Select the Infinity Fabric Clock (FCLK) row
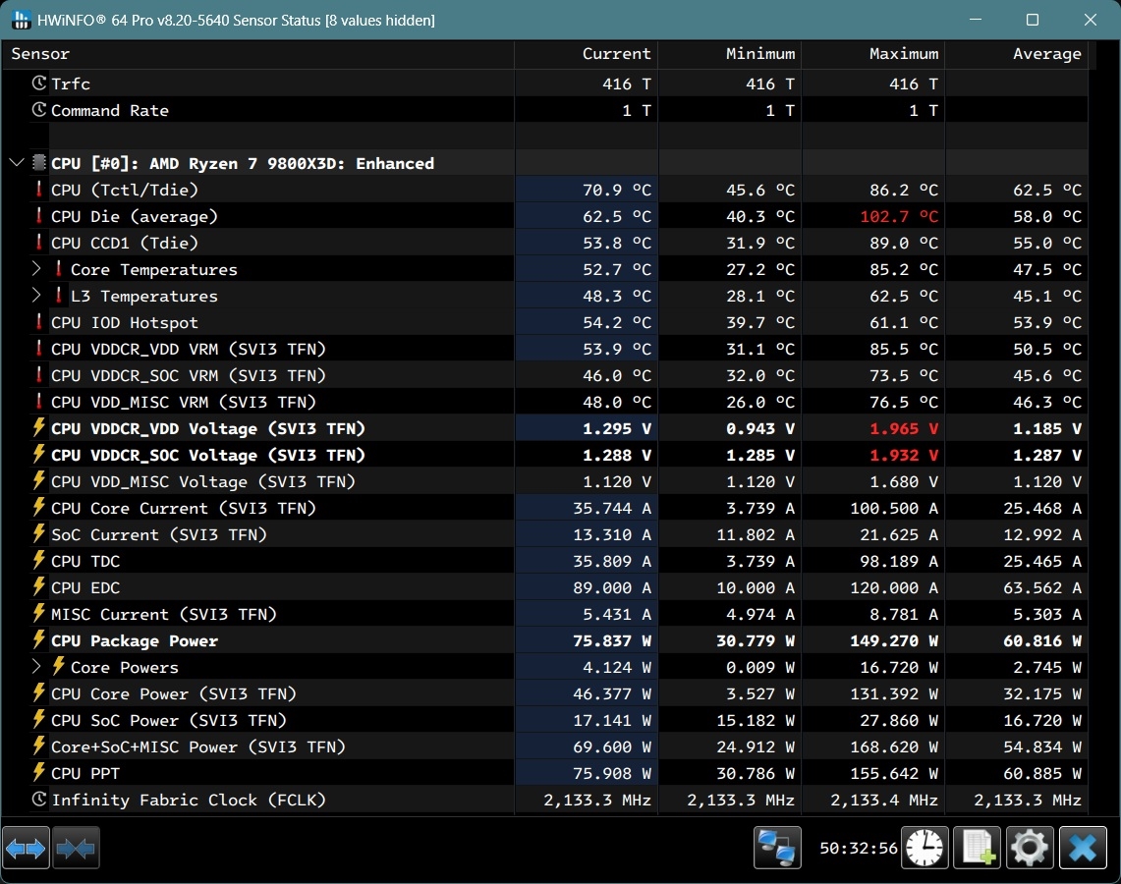 coord(188,800)
